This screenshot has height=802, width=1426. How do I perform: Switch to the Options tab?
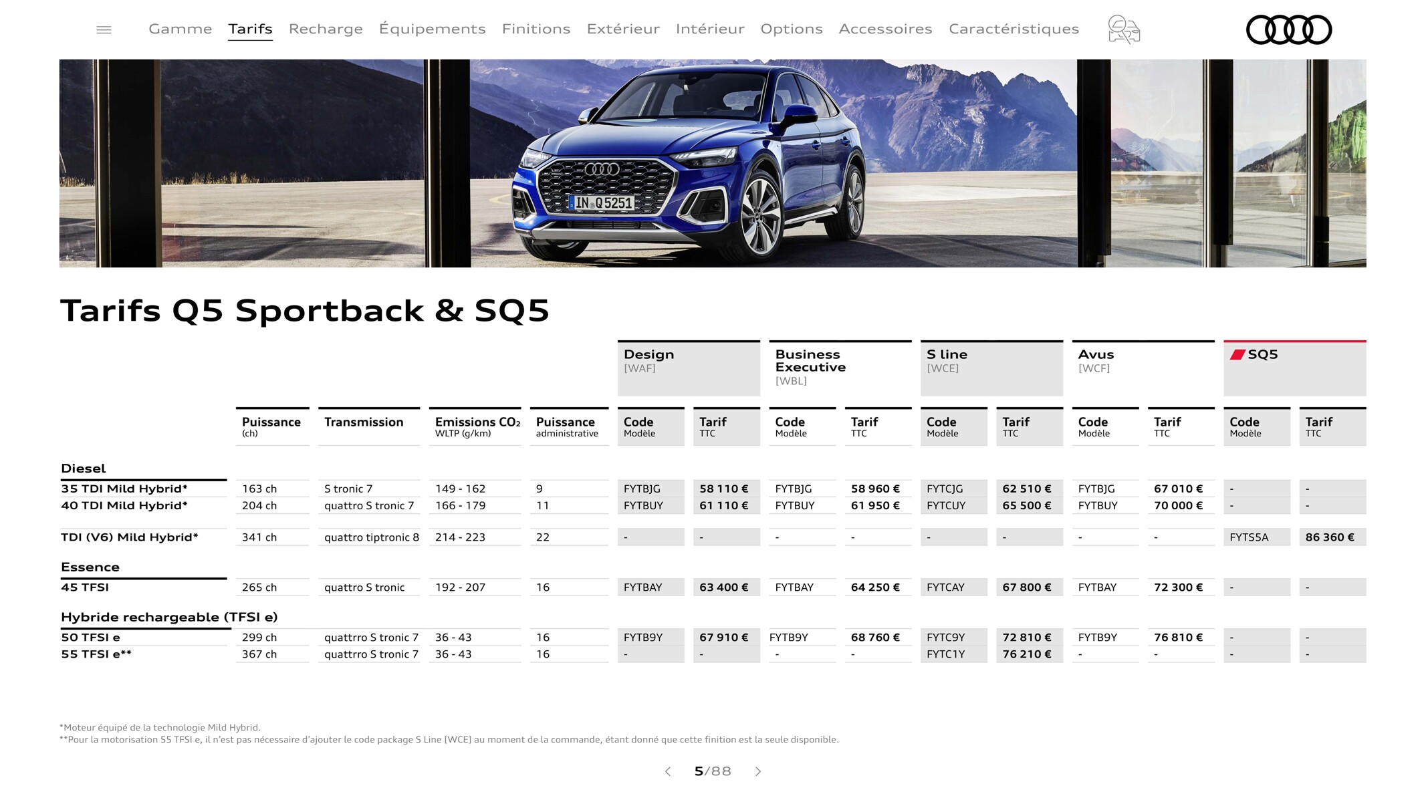pos(792,29)
